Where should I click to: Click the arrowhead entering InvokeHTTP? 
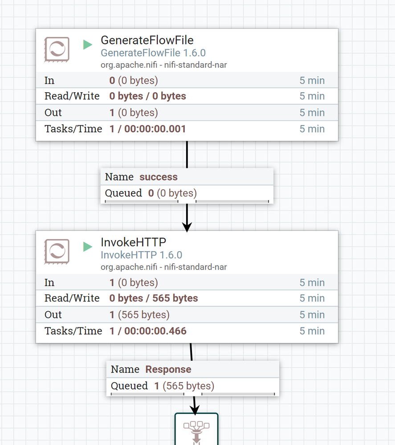187,226
